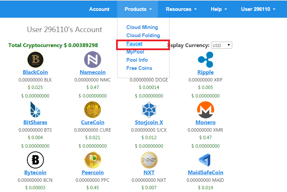
Task: Click the 0.00000000 BTS balance
Action: click(x=35, y=130)
